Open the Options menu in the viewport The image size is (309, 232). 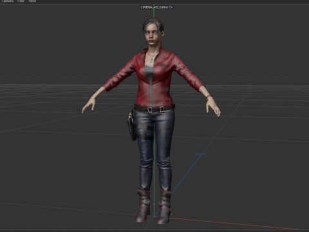click(8, 1)
